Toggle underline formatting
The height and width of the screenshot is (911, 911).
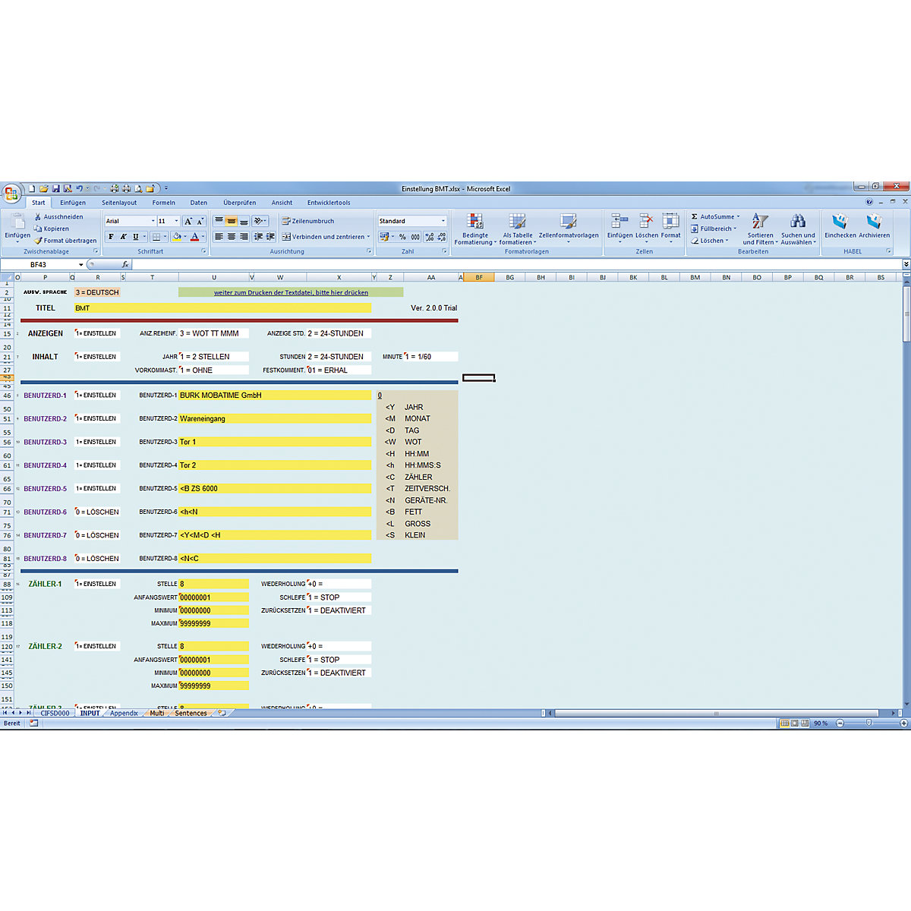pos(134,236)
